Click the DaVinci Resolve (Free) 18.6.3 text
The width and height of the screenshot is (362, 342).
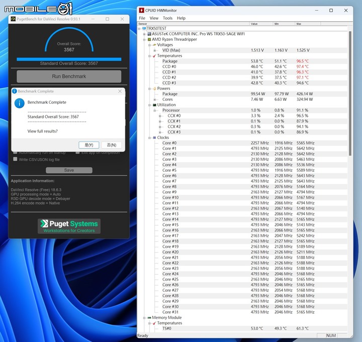[x=36, y=190]
